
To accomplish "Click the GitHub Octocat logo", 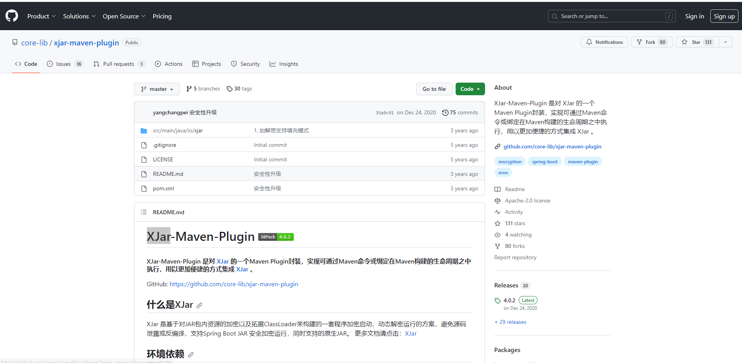I will (12, 16).
